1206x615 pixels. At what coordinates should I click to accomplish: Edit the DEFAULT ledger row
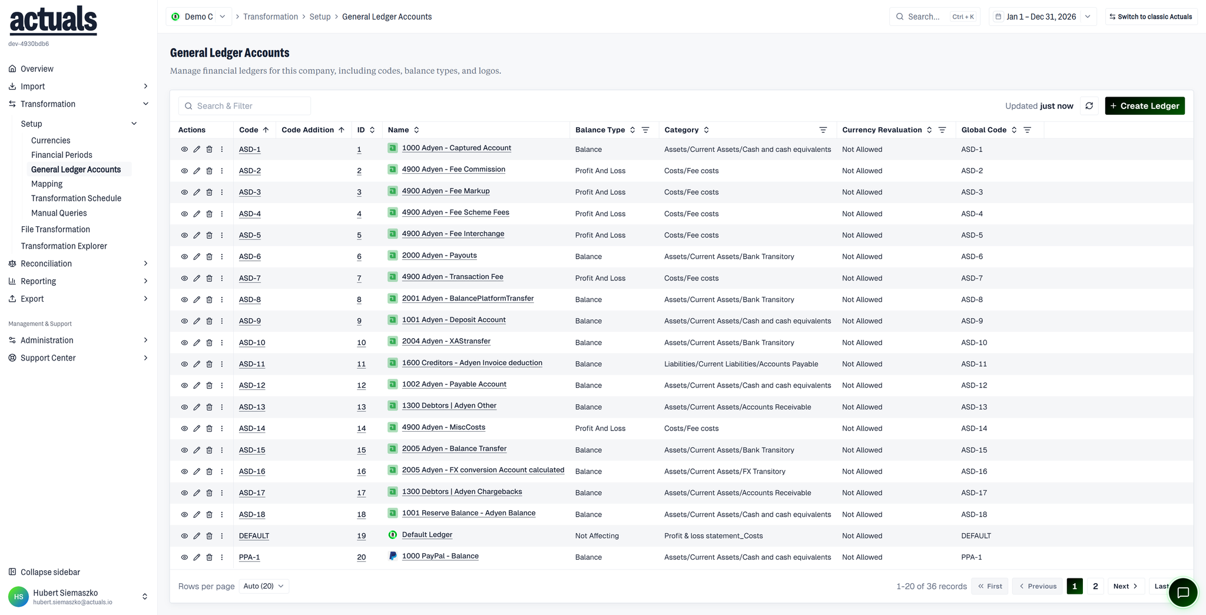(197, 536)
